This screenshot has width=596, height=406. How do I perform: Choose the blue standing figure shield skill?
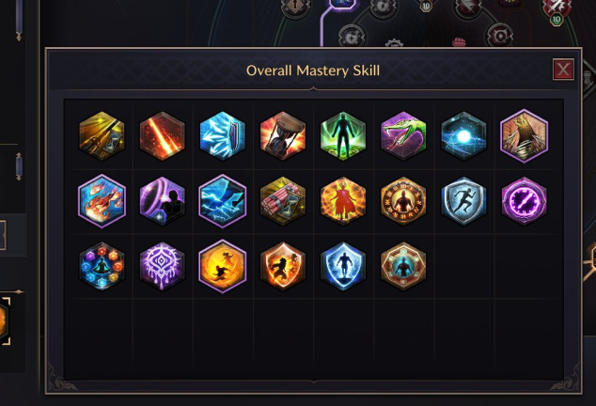(x=343, y=266)
